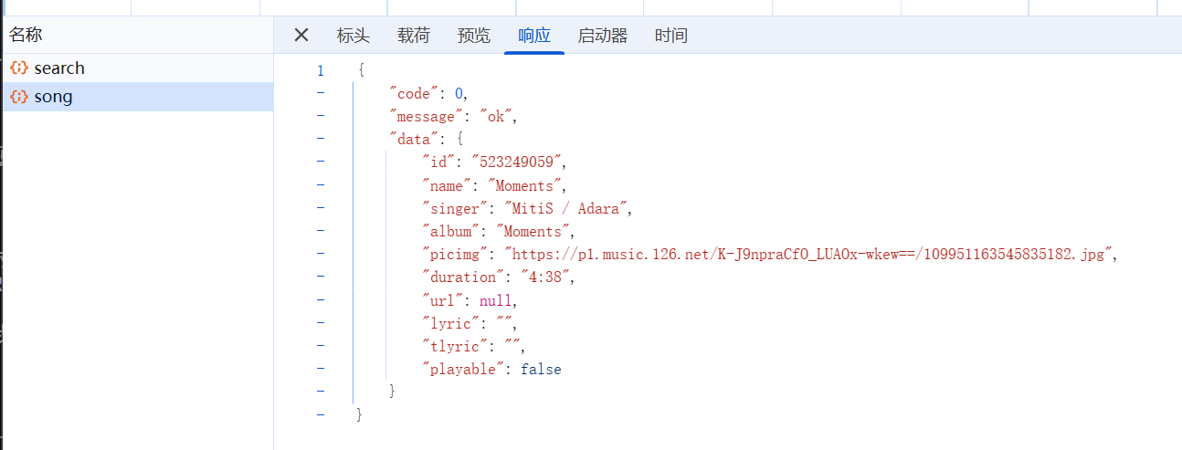The width and height of the screenshot is (1182, 450).
Task: Open the 时间 tab
Action: click(x=671, y=37)
